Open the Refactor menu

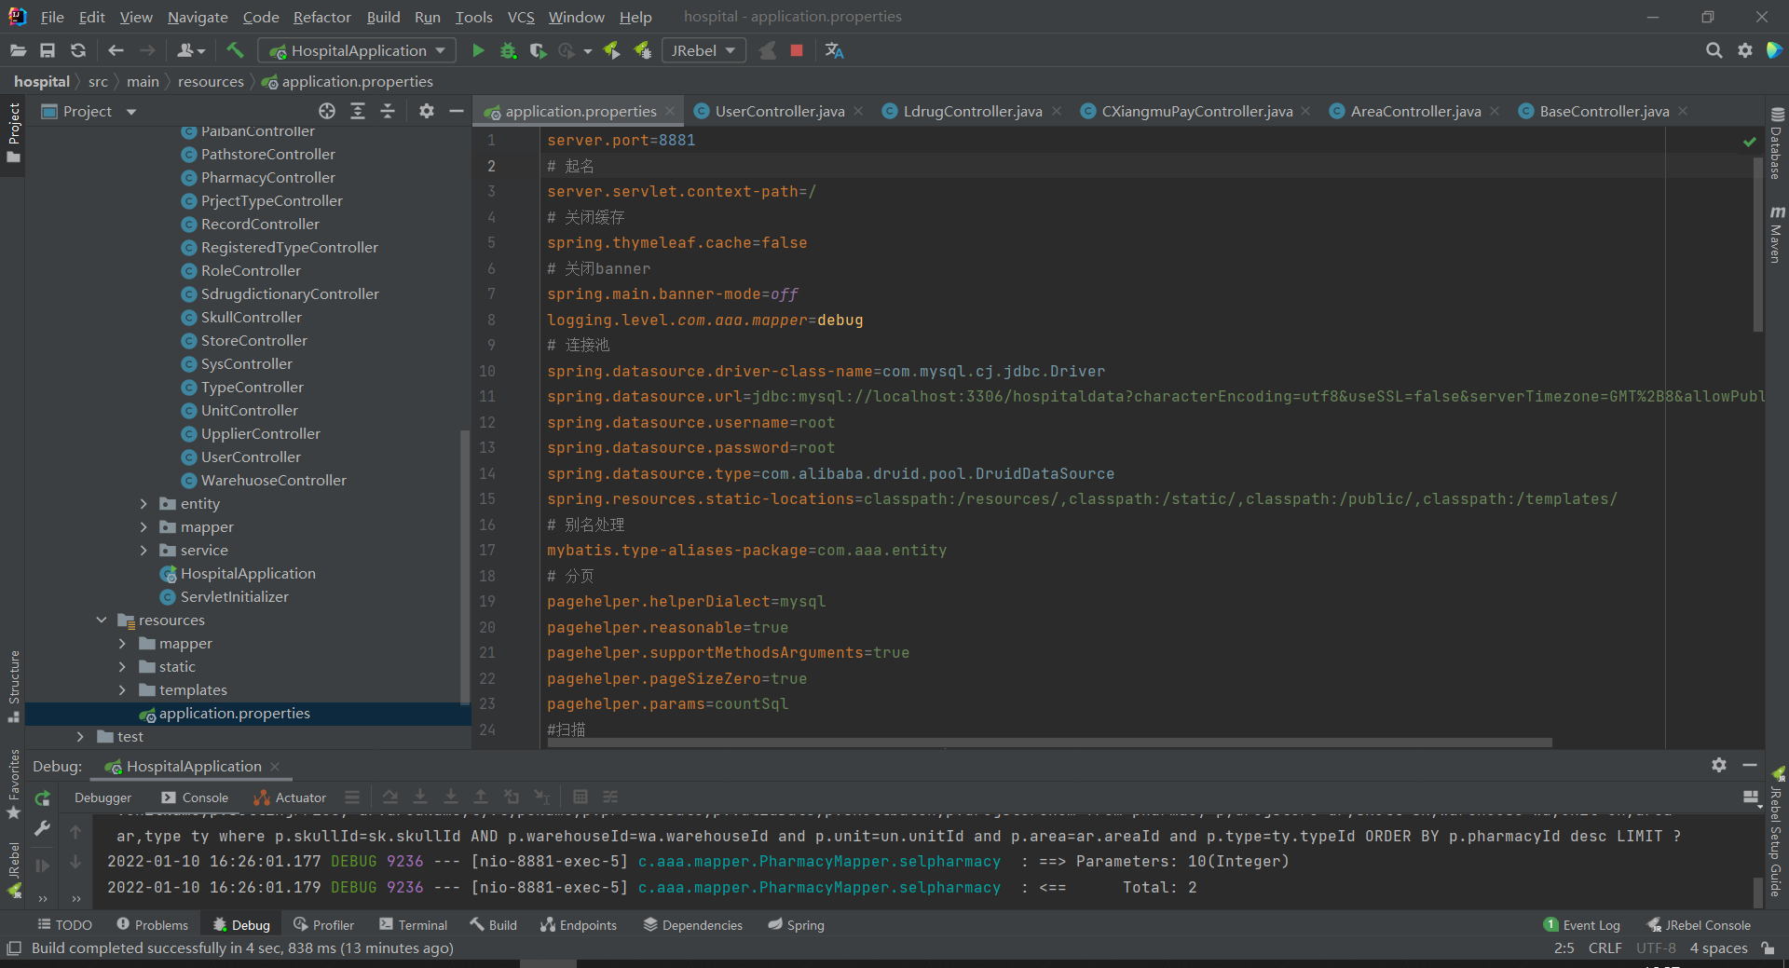point(321,17)
